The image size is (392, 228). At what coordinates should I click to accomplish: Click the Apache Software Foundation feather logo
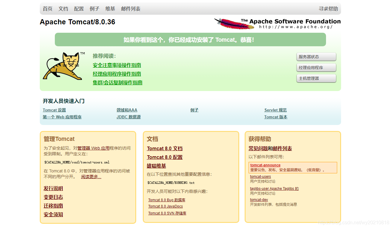pyautogui.click(x=234, y=24)
